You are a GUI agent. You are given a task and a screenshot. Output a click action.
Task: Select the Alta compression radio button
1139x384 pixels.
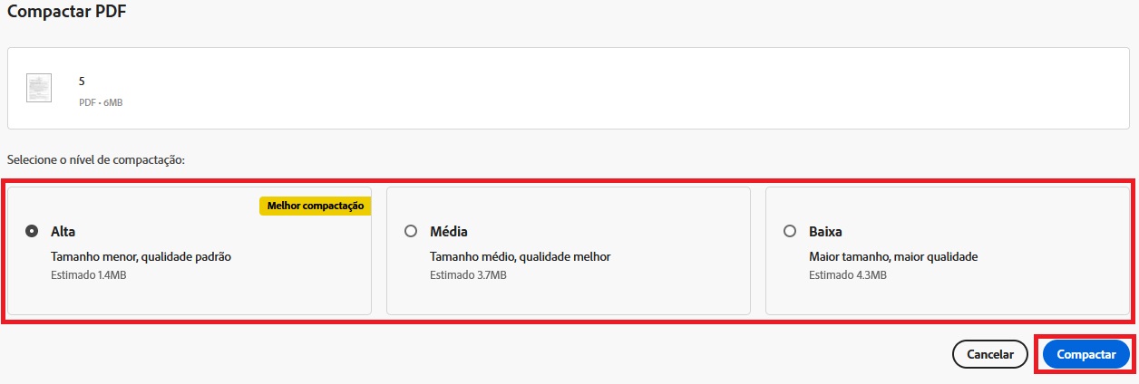pos(33,231)
